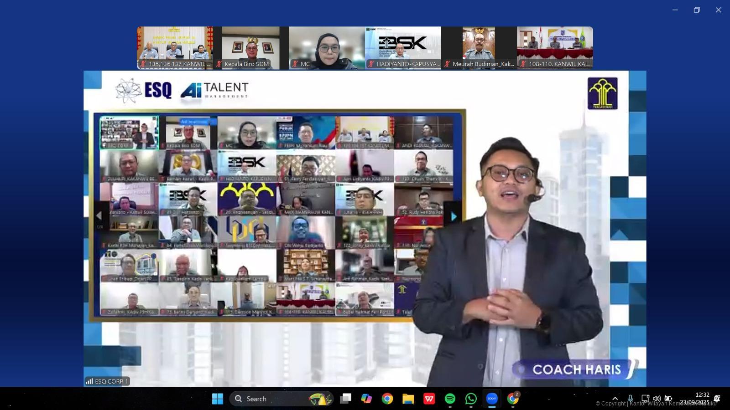Click the Copilot icon in taskbar
This screenshot has width=730, height=410.
pyautogui.click(x=366, y=399)
